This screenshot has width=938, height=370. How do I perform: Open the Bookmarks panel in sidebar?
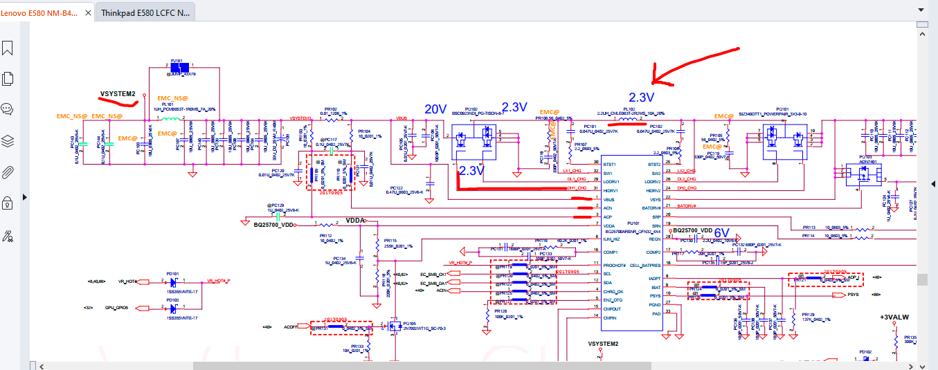(8, 48)
